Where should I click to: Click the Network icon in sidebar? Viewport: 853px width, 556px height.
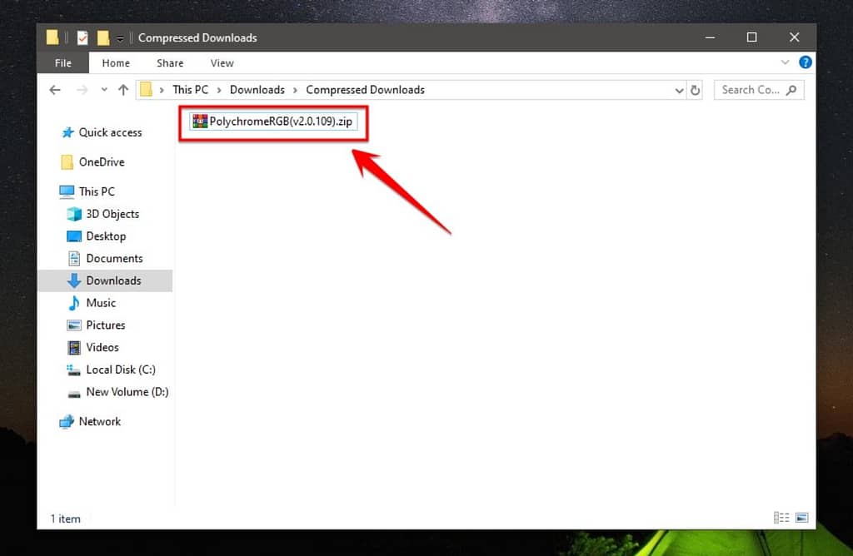[x=67, y=421]
